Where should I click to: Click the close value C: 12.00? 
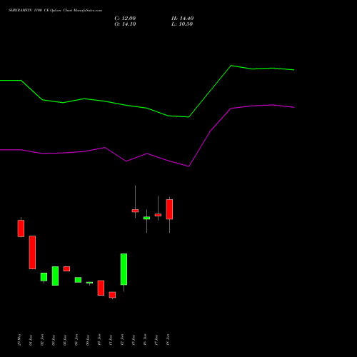click(125, 19)
